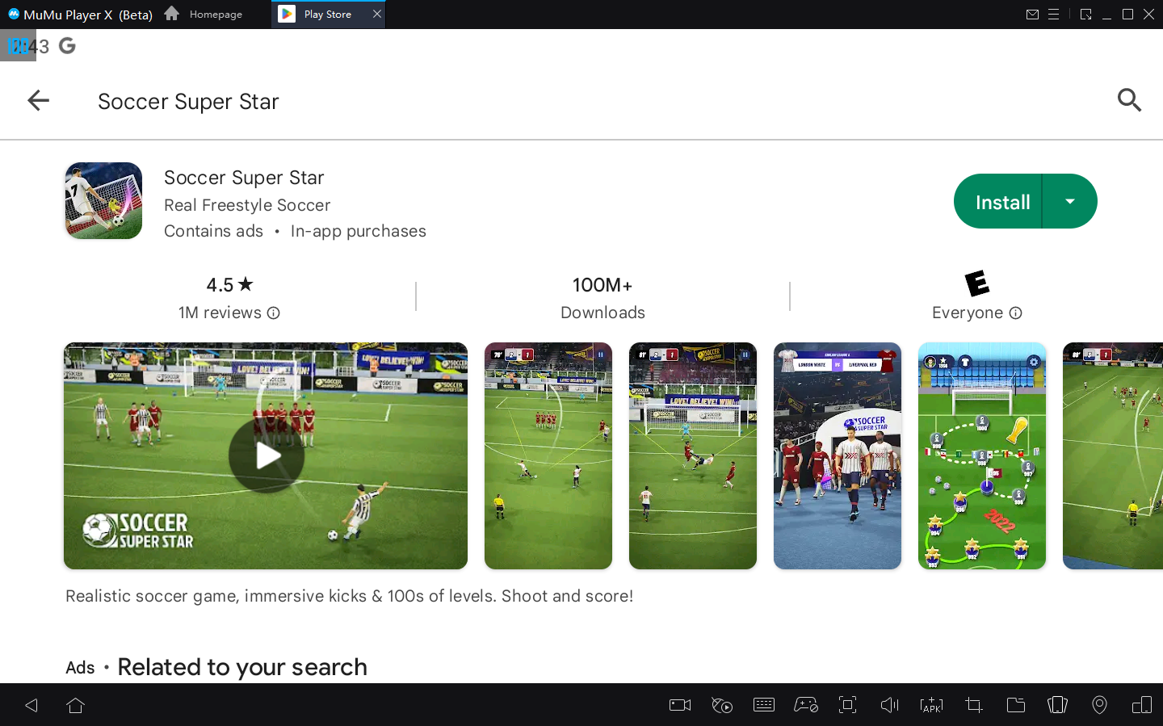
Task: Play the Soccer Super Star trailer
Action: tap(265, 455)
